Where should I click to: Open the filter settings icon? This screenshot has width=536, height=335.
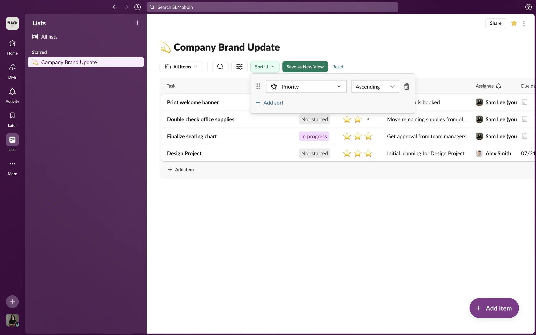[239, 67]
